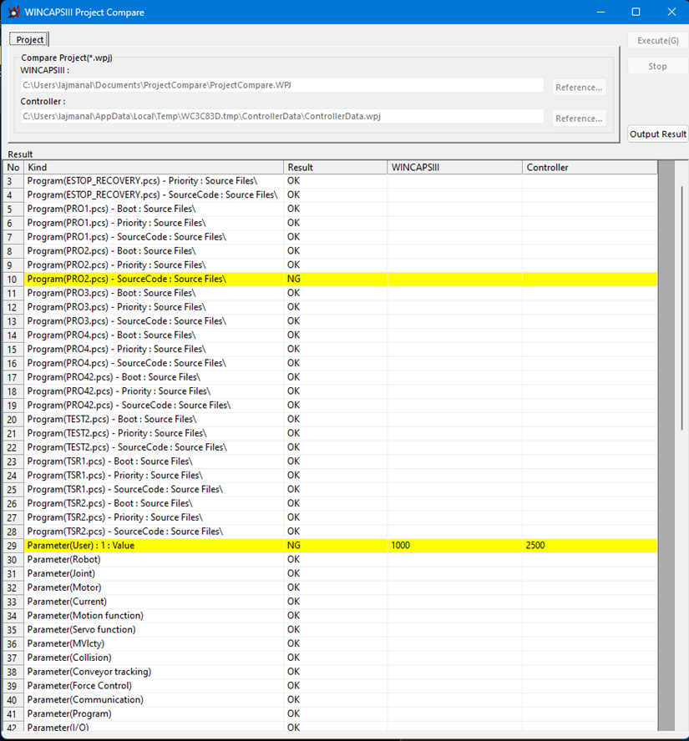Select row Parameter(Force Control)
Screen dimensions: 689x741
click(x=330, y=686)
